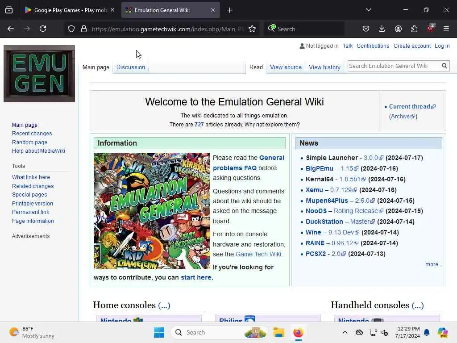Screen dimensions: 457x343
Task: Click the more... link under News
Action: tap(434, 264)
